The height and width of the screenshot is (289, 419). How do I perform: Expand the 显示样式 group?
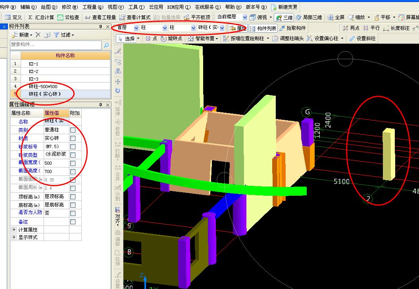[x=14, y=237]
